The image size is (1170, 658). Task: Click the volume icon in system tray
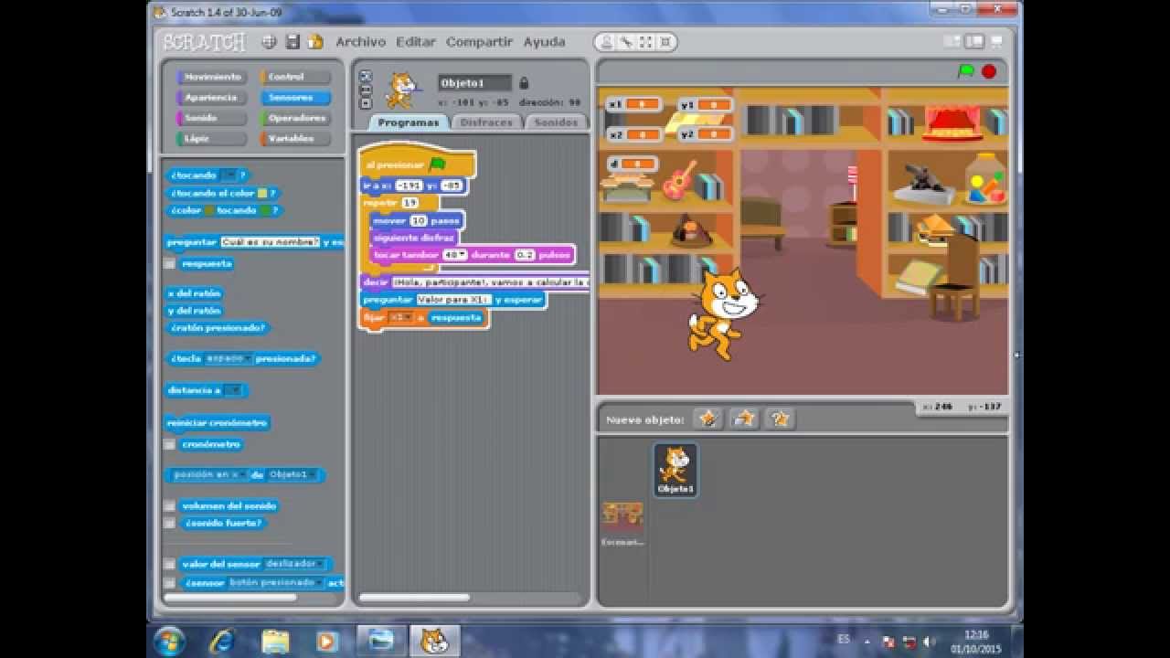[930, 641]
